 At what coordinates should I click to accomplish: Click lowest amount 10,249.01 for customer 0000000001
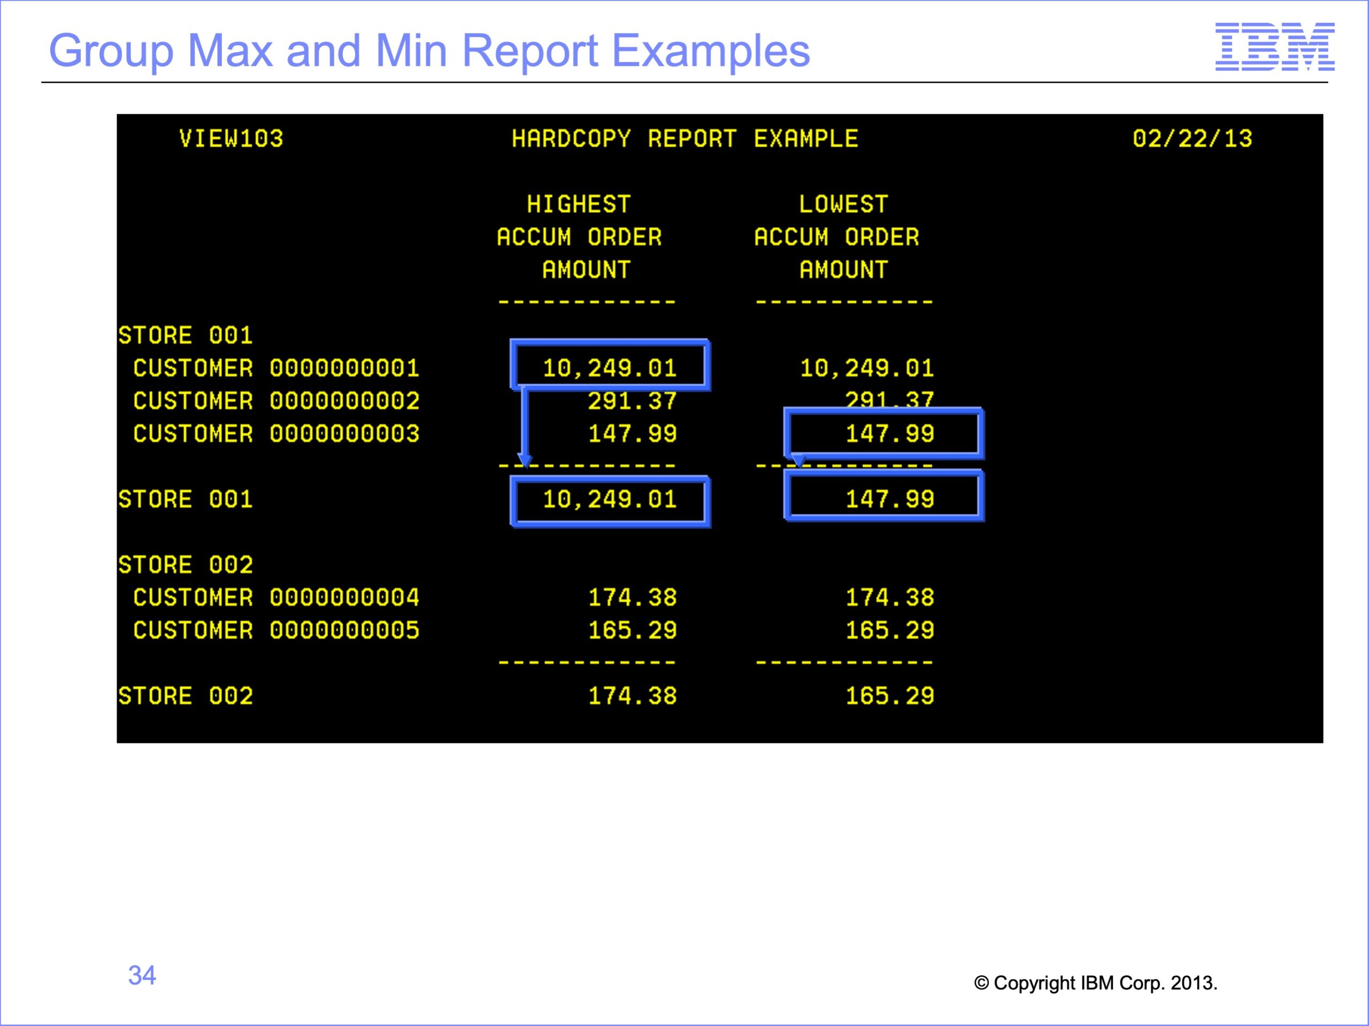(x=867, y=368)
